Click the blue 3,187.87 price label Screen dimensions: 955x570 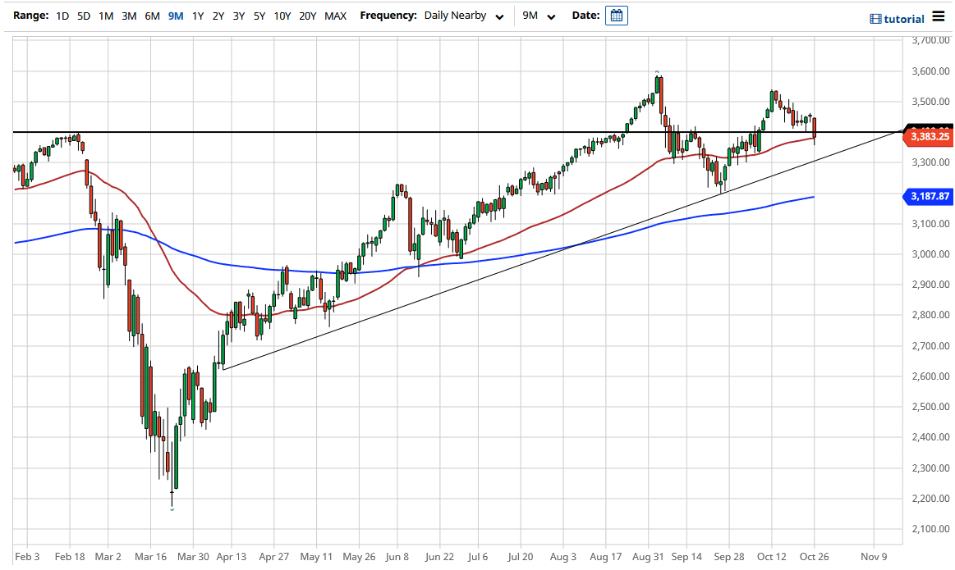pyautogui.click(x=927, y=197)
